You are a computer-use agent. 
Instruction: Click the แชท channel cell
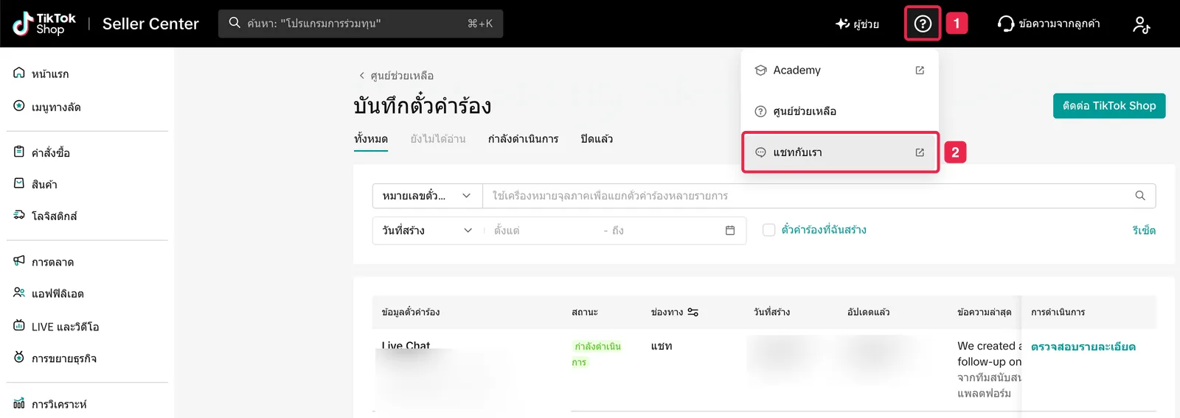[662, 346]
